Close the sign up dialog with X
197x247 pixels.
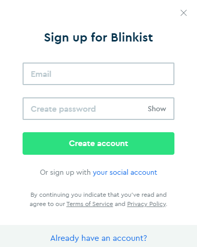click(x=184, y=13)
